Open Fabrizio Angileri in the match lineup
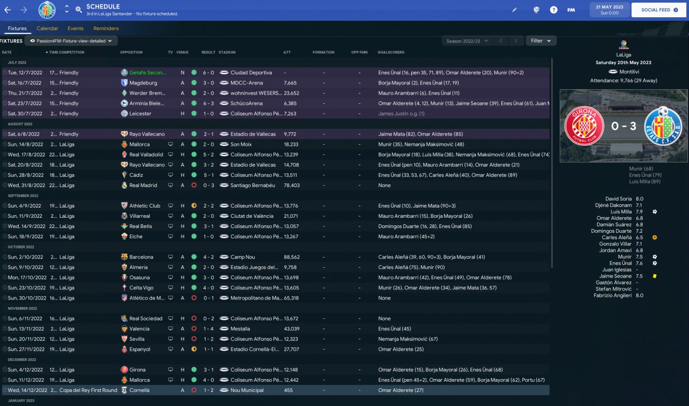689x406 pixels. [613, 295]
